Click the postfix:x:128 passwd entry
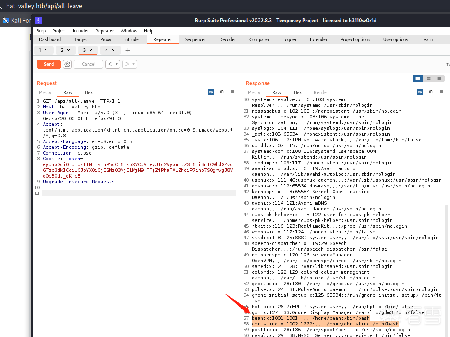450x337 pixels. pyautogui.click(x=331, y=330)
